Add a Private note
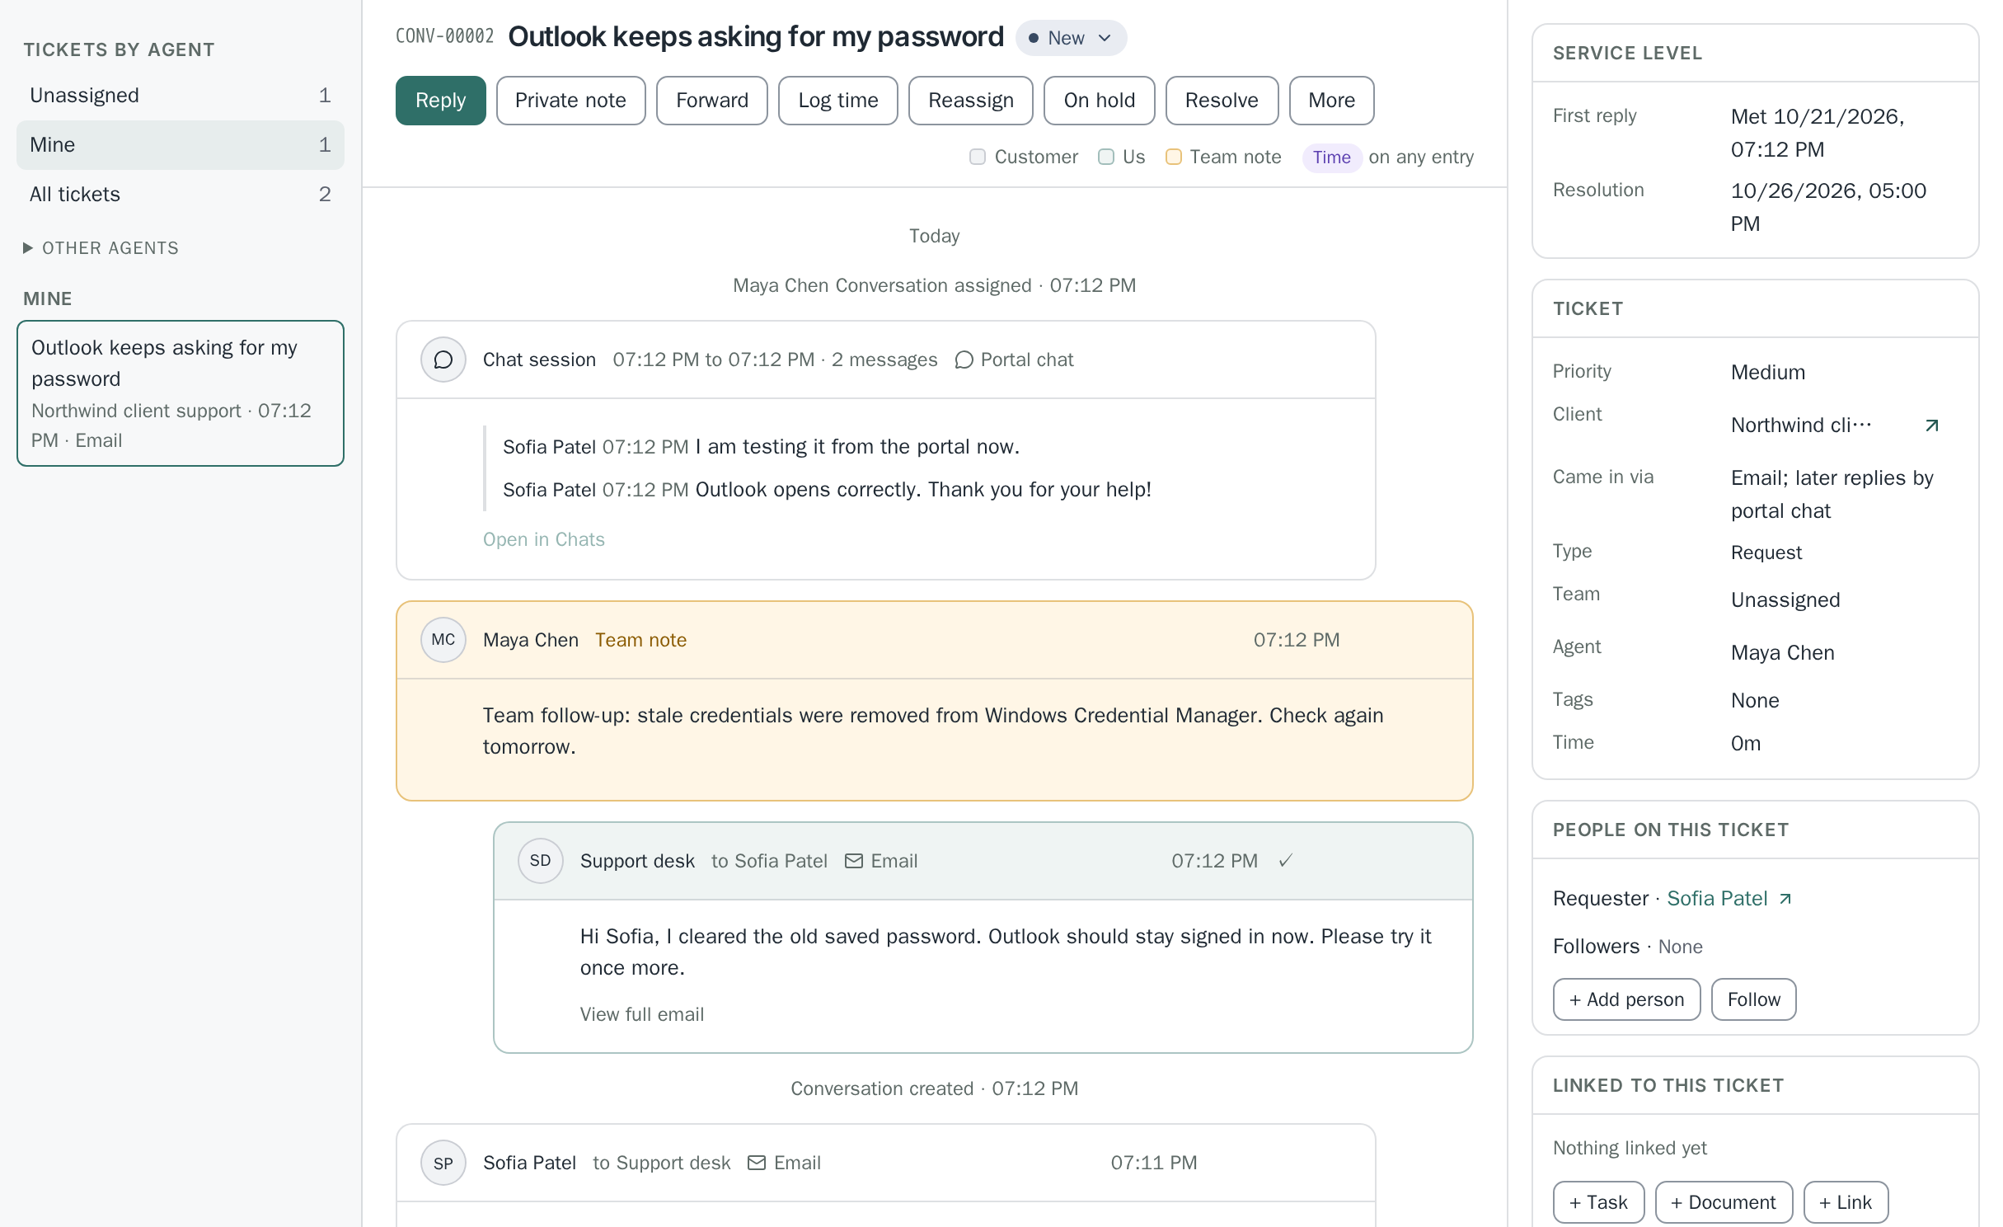Screen dimensions: 2003x1227 click(x=570, y=101)
